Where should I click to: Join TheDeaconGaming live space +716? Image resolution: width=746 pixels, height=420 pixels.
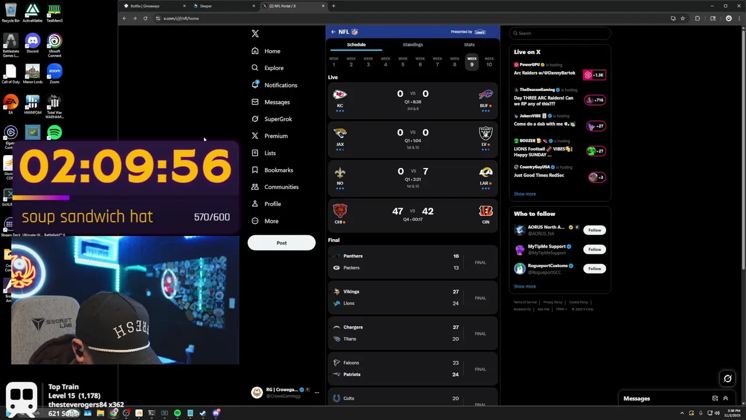coord(596,100)
